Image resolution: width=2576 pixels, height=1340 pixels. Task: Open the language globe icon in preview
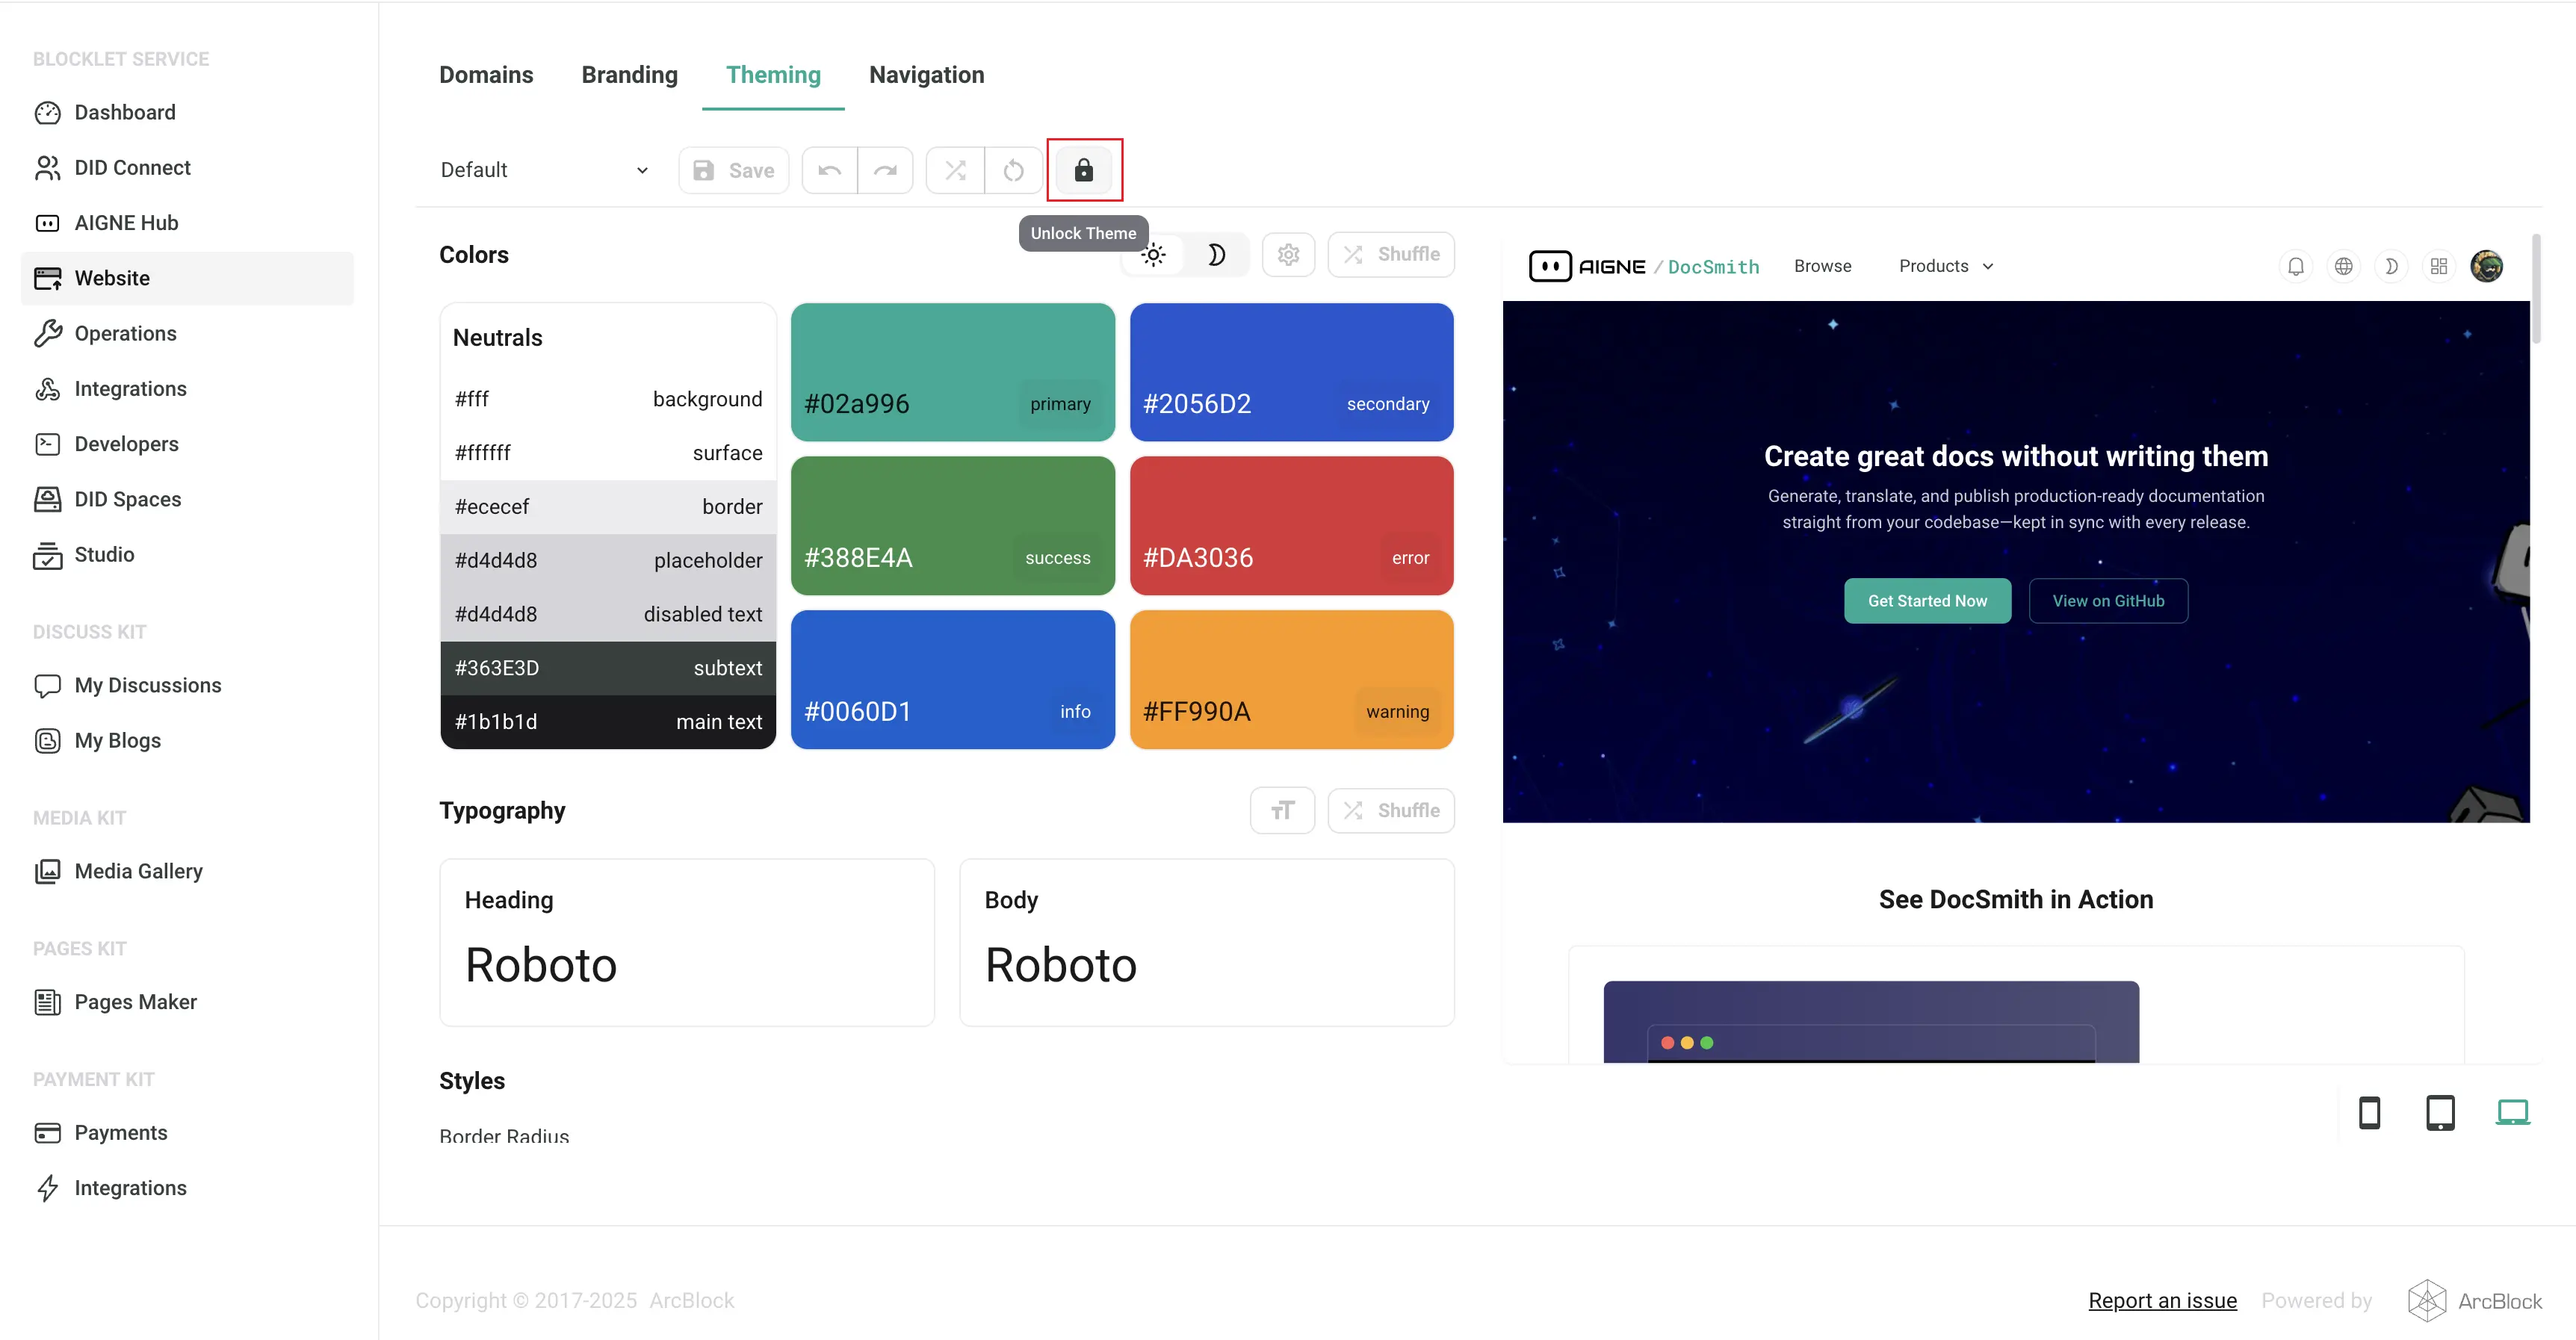tap(2343, 266)
